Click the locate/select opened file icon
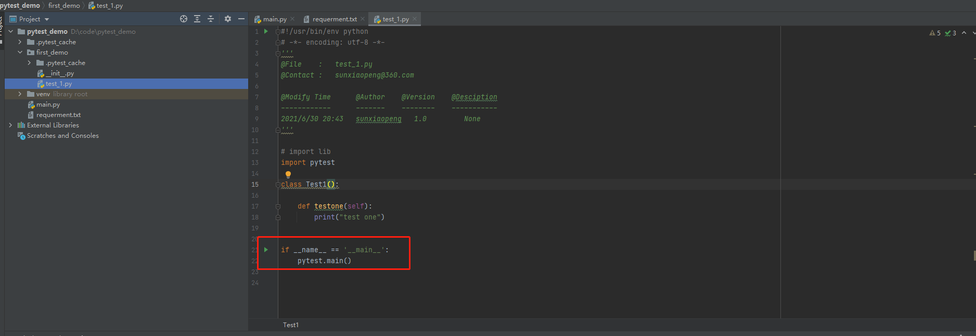 pos(184,19)
